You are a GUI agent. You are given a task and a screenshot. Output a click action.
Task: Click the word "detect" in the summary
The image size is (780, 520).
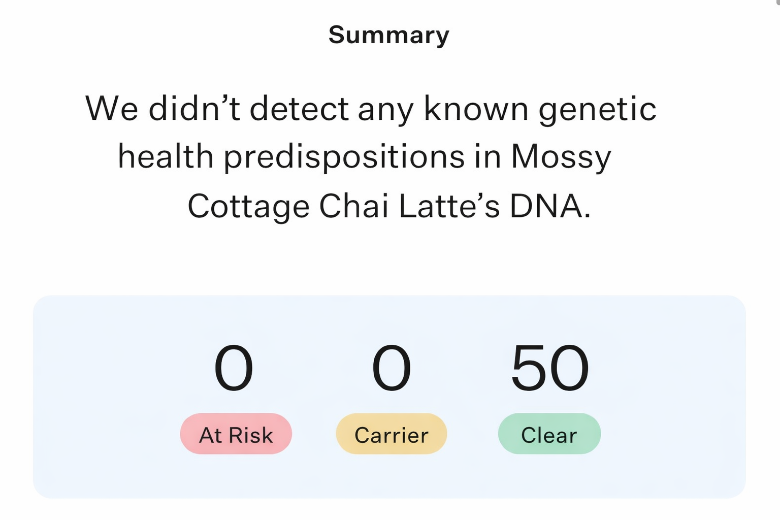[x=299, y=109]
